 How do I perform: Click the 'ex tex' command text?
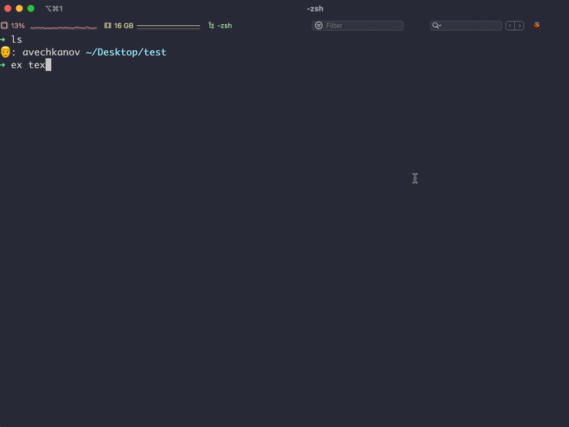pyautogui.click(x=28, y=65)
